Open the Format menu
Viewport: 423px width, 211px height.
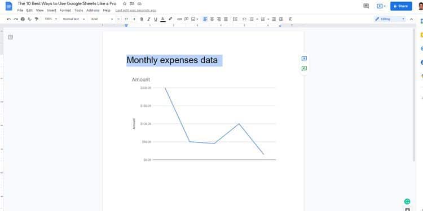[x=65, y=11]
